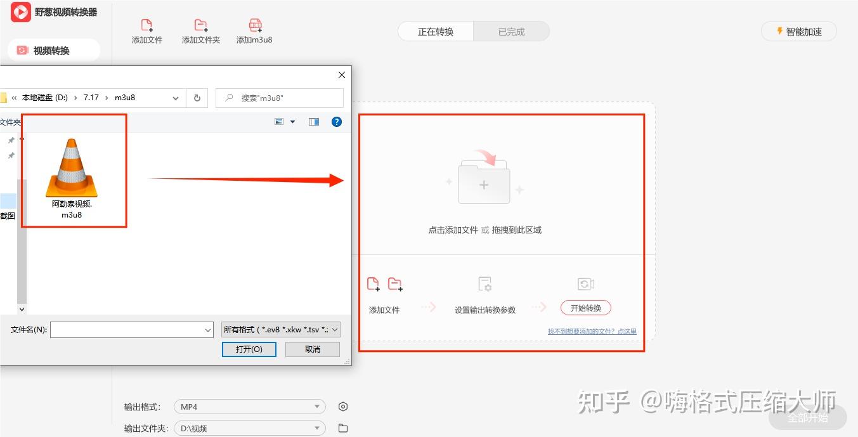Open the output settings gear beside MP4
This screenshot has width=858, height=437.
[x=342, y=407]
